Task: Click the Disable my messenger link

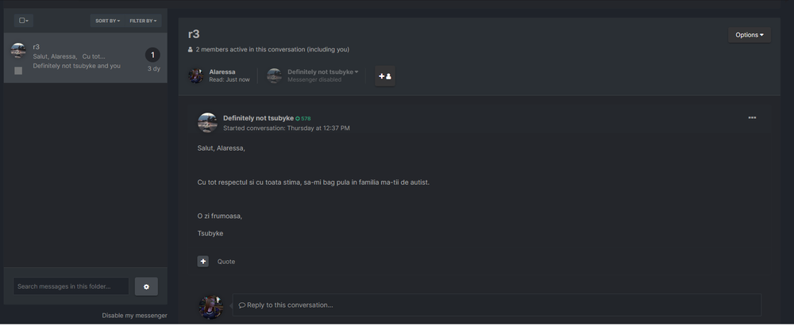Action: pos(134,316)
